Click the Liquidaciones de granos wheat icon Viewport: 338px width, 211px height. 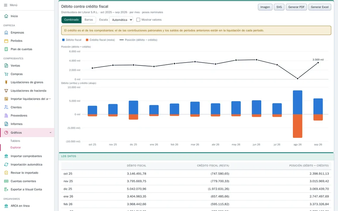(6, 82)
